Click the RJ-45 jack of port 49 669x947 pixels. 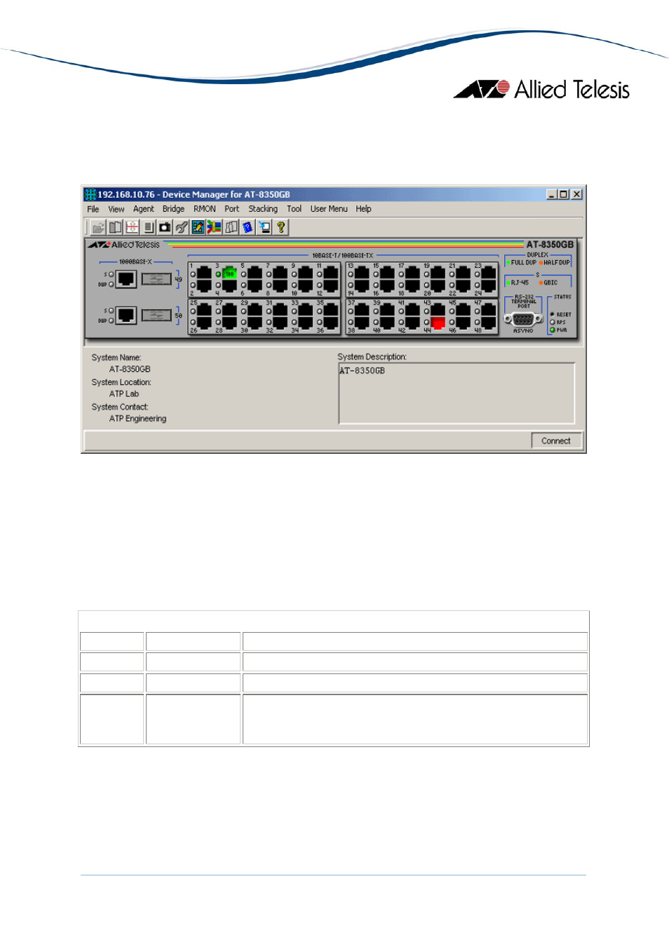pos(126,279)
